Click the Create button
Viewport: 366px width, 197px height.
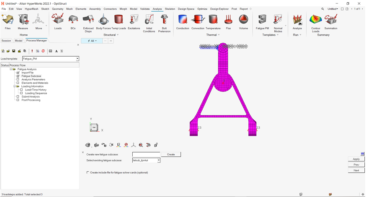(171, 154)
